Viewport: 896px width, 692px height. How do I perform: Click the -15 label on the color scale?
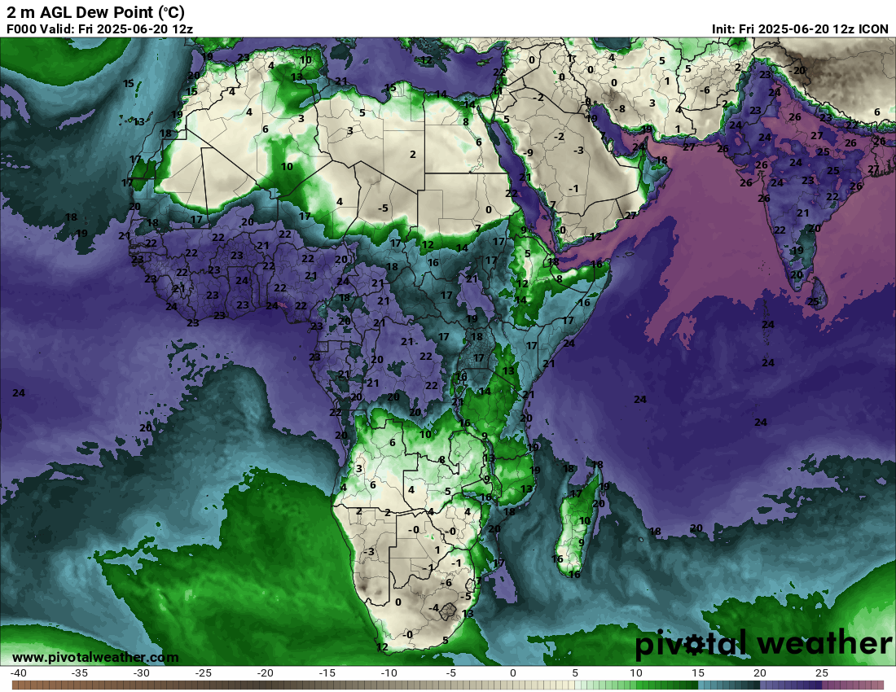coord(327,673)
